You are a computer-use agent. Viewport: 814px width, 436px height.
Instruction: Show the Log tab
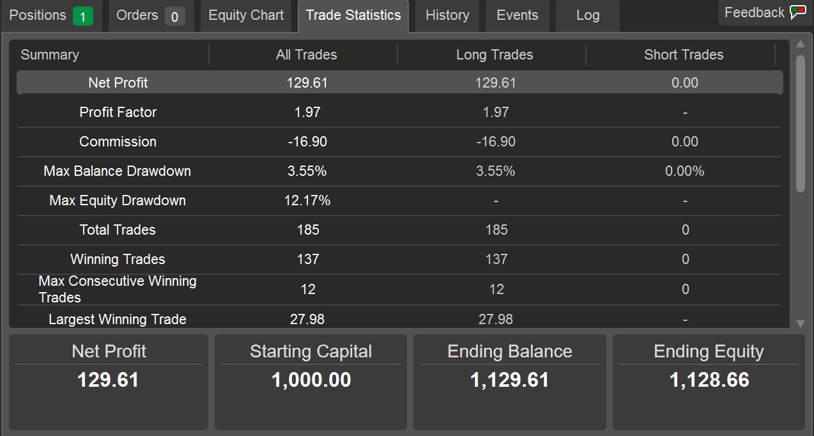[587, 15]
